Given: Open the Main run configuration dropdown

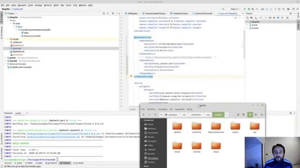Looking at the screenshot, I should pyautogui.click(x=235, y=9).
